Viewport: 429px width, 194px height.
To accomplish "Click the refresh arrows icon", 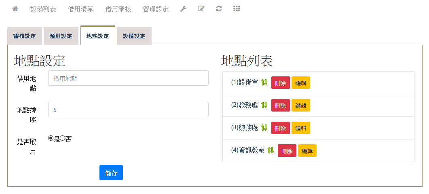I will 219,9.
